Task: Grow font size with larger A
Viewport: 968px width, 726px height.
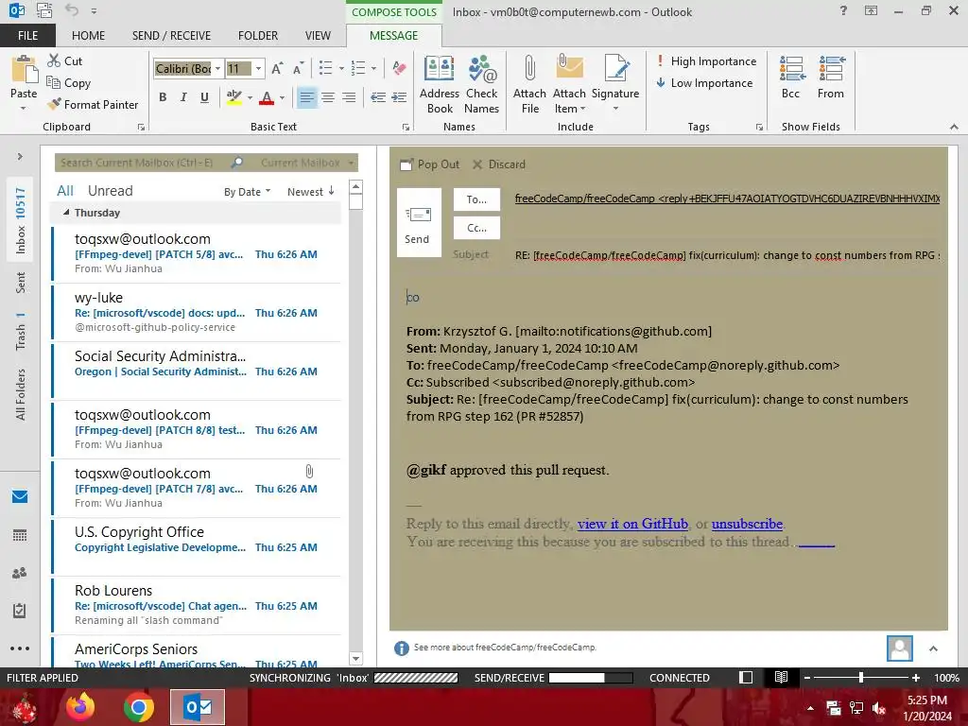Action: coord(277,68)
